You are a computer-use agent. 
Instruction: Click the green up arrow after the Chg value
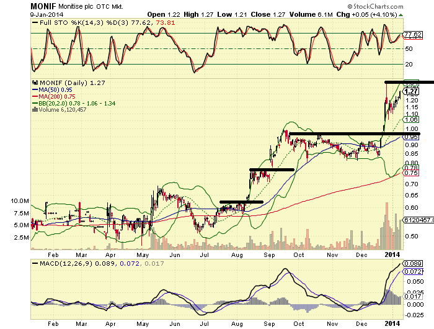tap(401, 15)
